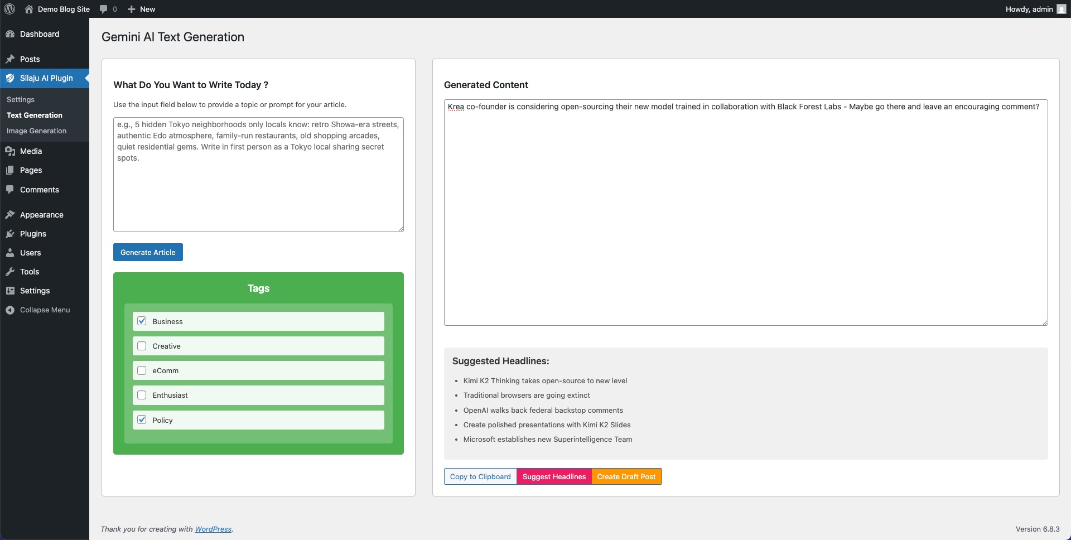Screen dimensions: 1071x540
Task: Click the Posts pushpin icon
Action: point(10,59)
